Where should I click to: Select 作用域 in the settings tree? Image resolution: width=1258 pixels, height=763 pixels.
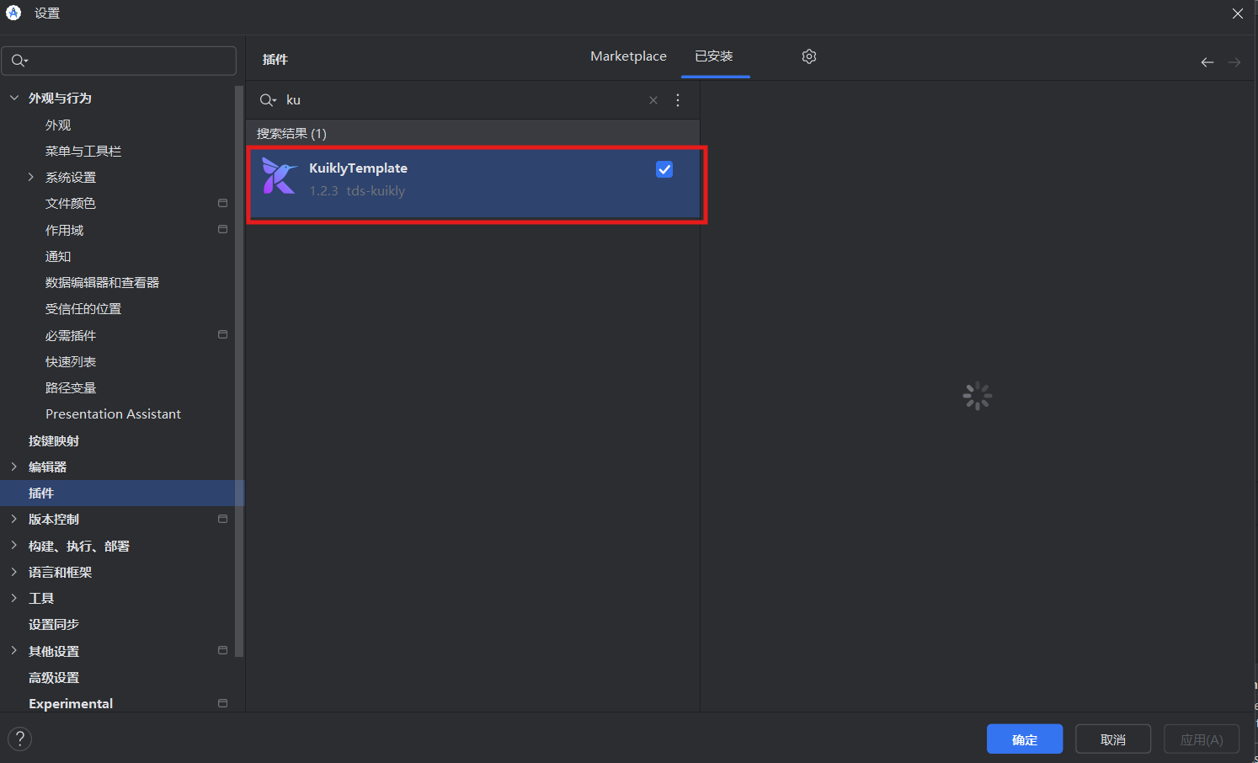pyautogui.click(x=65, y=230)
